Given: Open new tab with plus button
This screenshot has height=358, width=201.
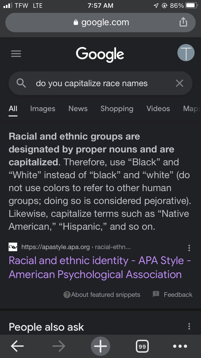Looking at the screenshot, I should pos(100,346).
